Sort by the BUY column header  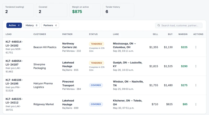pos(170,34)
